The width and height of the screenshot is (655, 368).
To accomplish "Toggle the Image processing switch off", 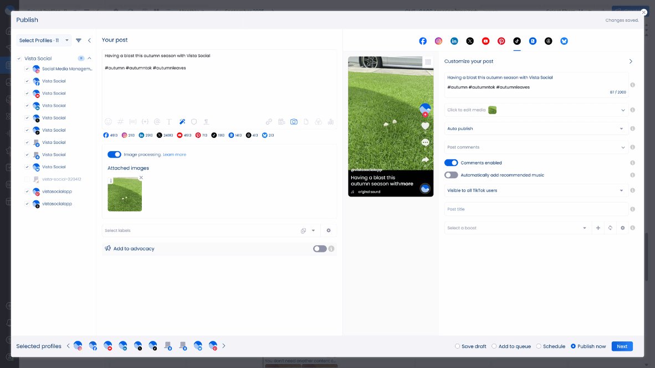I will point(114,154).
